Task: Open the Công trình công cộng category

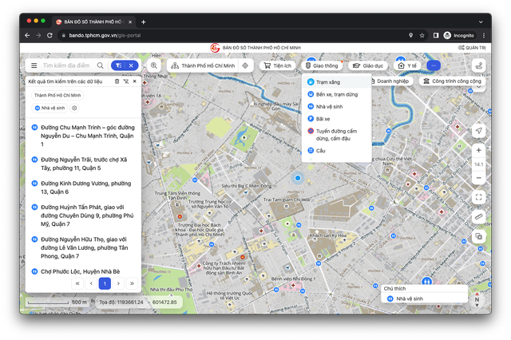Action: click(453, 81)
